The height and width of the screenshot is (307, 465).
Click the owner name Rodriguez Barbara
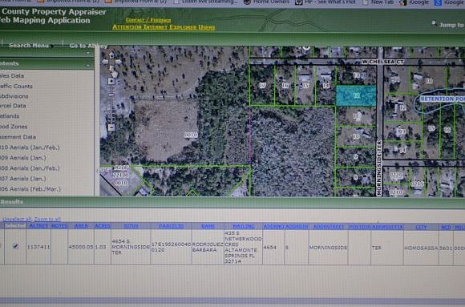pyautogui.click(x=208, y=247)
